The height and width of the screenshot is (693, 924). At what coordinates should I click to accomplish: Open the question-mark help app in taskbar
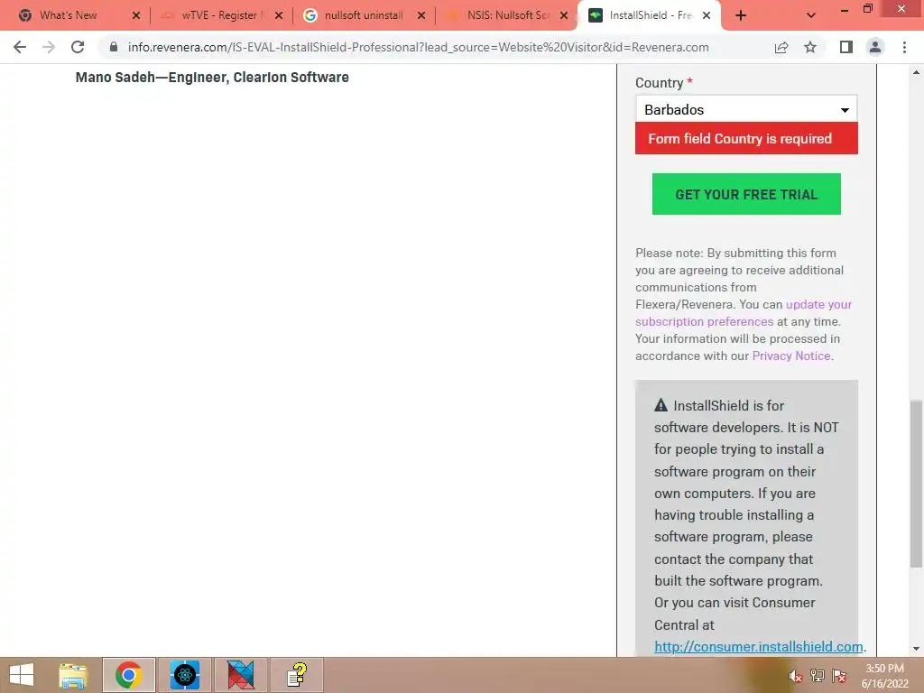pos(297,675)
